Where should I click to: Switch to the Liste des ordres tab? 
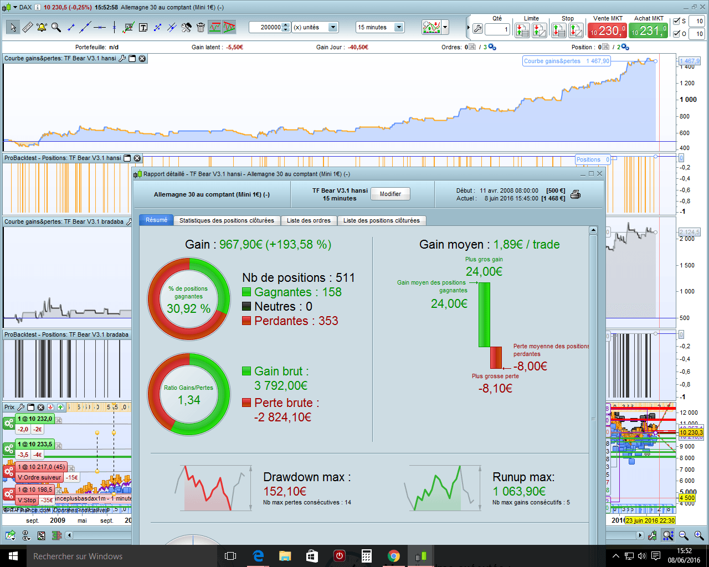[309, 220]
